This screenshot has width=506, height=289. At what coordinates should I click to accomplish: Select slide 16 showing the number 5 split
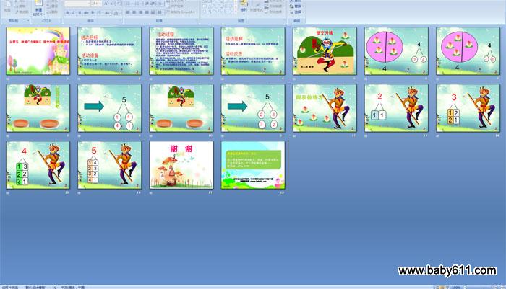tap(109, 165)
